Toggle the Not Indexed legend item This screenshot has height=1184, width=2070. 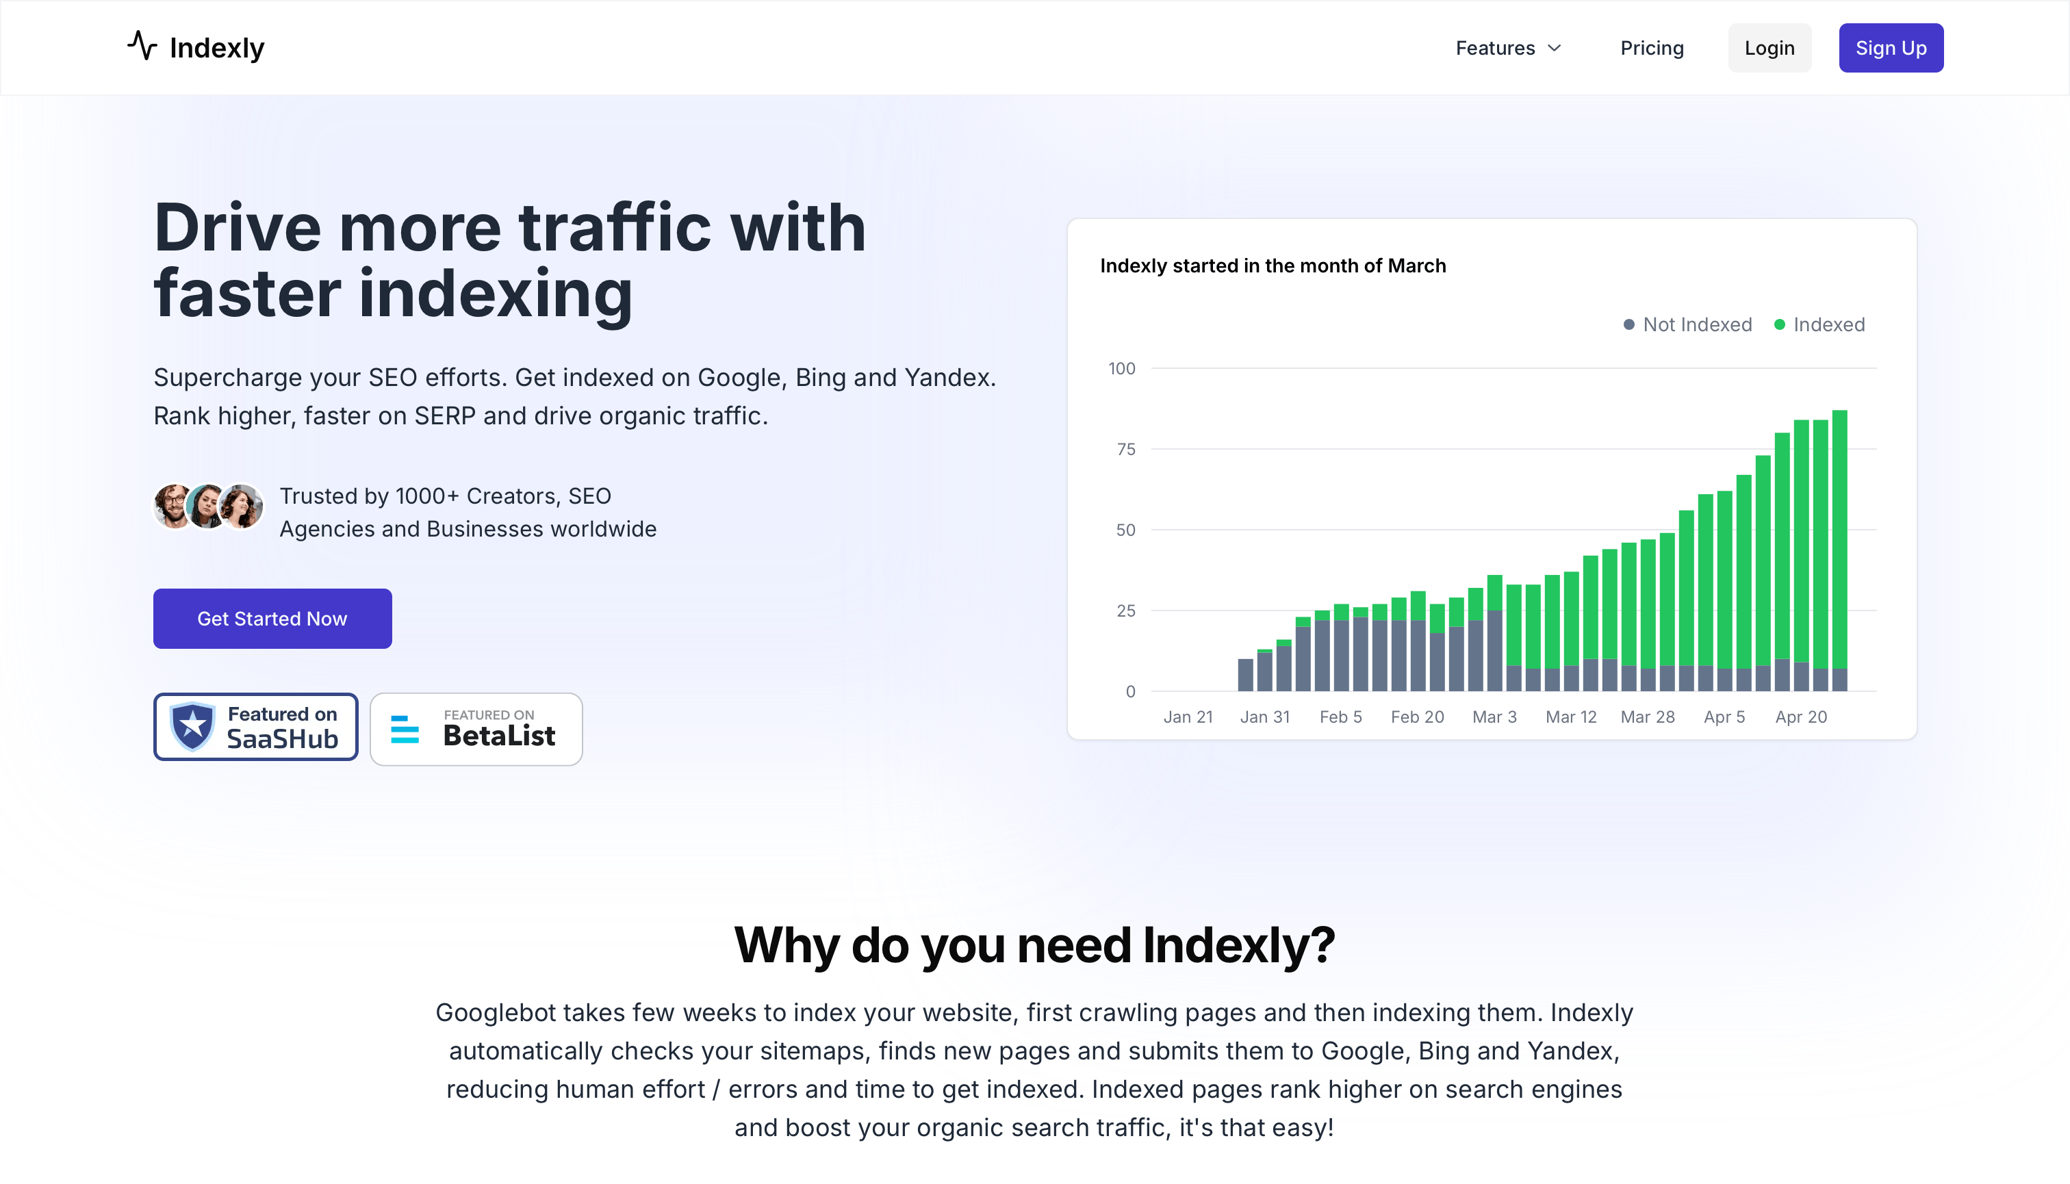pyautogui.click(x=1687, y=324)
